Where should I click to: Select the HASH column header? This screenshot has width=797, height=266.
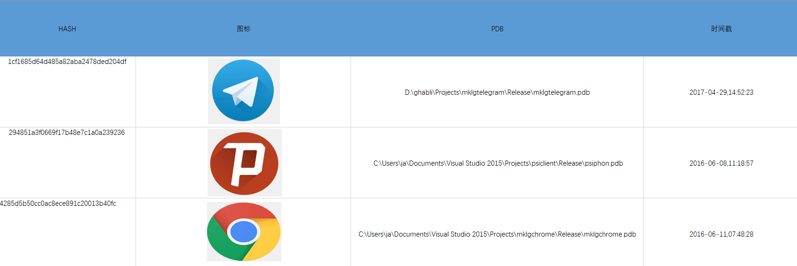67,29
